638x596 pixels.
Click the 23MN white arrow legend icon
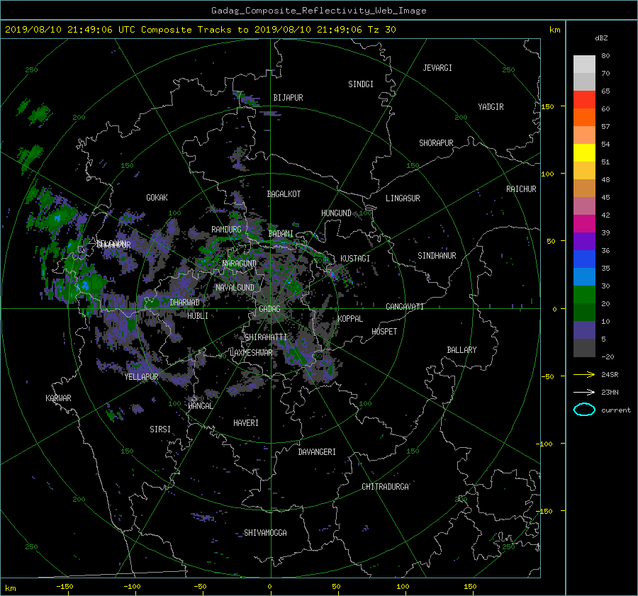coord(584,392)
